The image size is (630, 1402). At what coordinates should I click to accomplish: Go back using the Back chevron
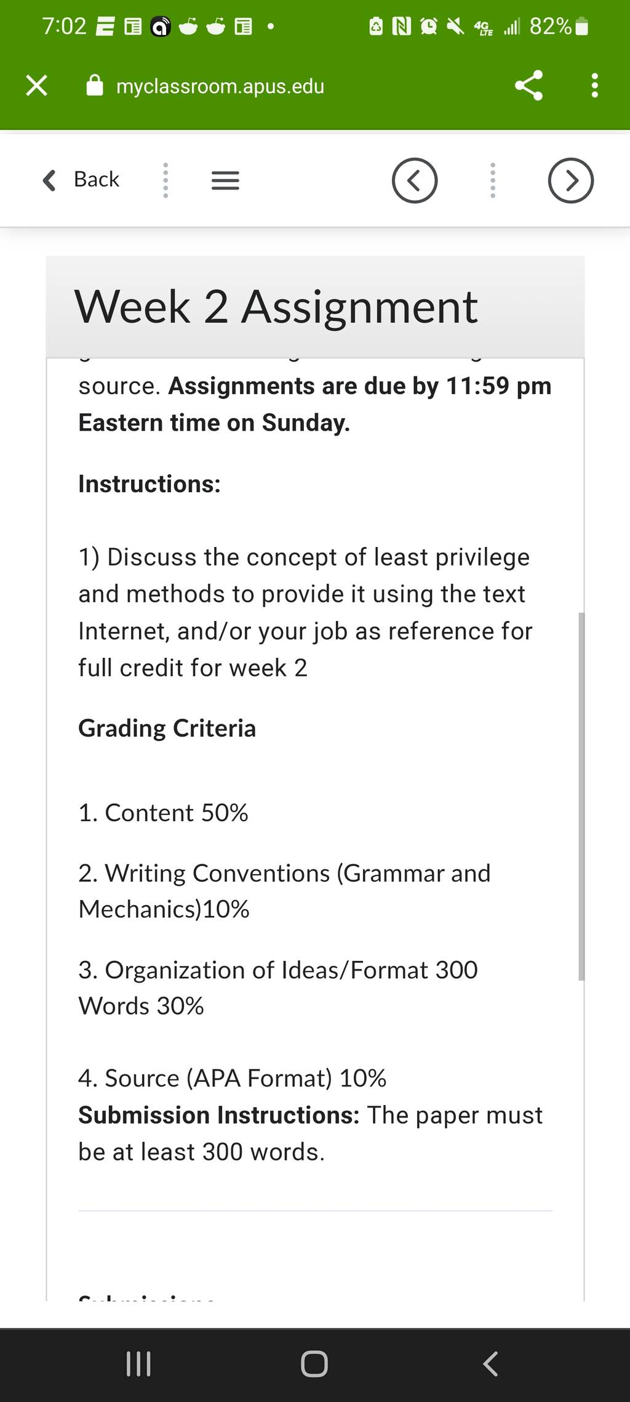(x=81, y=180)
